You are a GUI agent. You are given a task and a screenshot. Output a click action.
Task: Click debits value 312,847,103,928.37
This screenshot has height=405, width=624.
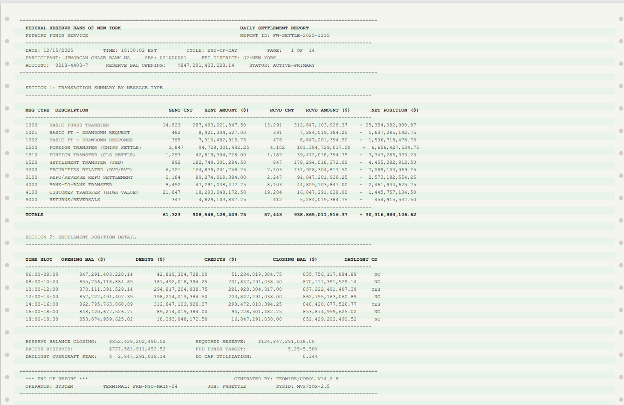coord(180,304)
